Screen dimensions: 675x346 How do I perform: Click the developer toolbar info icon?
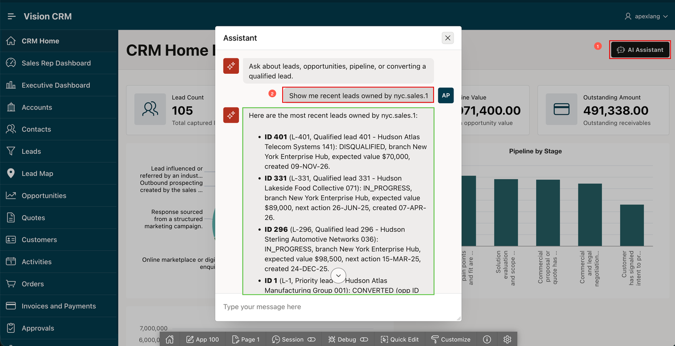pyautogui.click(x=487, y=339)
